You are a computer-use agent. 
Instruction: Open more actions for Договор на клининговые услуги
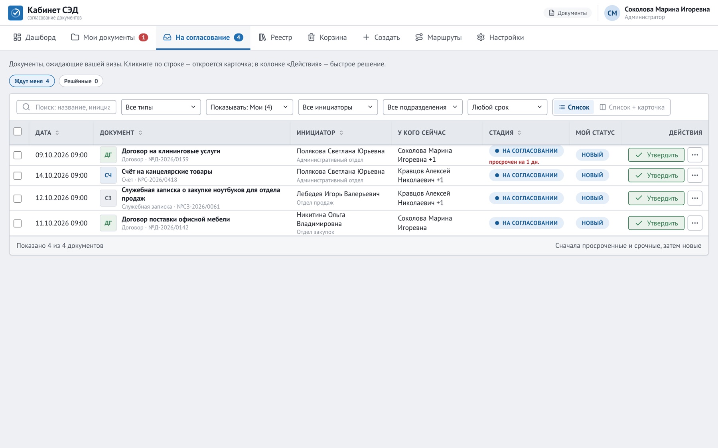[695, 155]
